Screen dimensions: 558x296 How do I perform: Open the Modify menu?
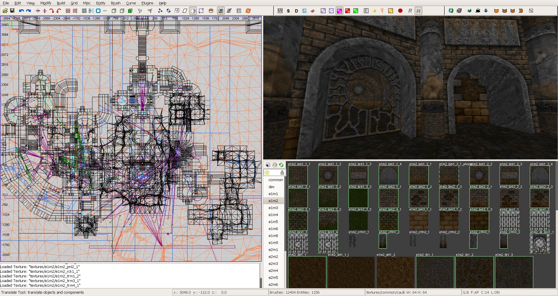tap(46, 3)
